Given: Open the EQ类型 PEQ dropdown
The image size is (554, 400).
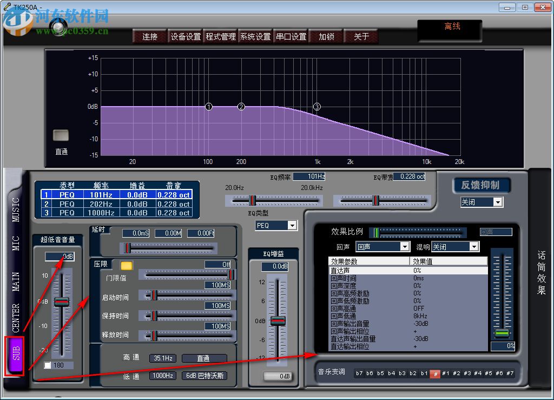Looking at the screenshot, I should coord(276,225).
